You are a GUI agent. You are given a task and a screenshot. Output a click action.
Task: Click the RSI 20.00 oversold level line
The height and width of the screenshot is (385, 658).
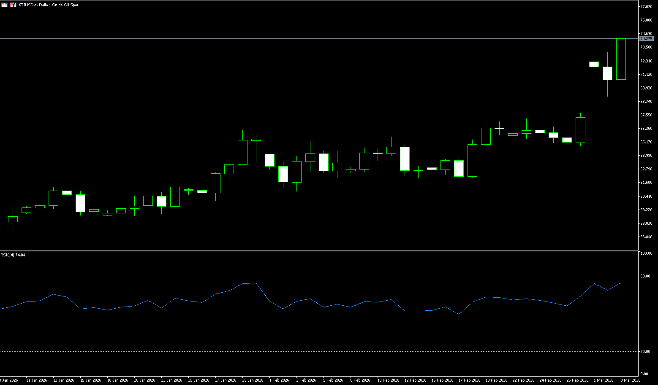point(296,351)
